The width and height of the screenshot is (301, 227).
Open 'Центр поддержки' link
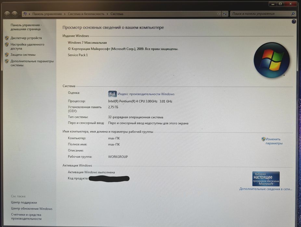pos(24,202)
